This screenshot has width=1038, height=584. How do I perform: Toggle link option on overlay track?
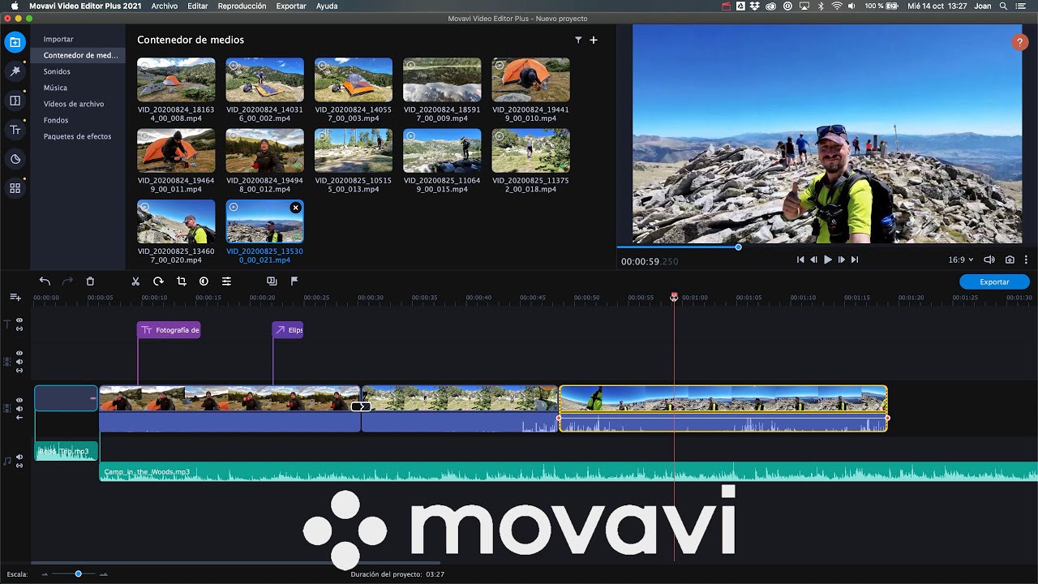pos(19,371)
